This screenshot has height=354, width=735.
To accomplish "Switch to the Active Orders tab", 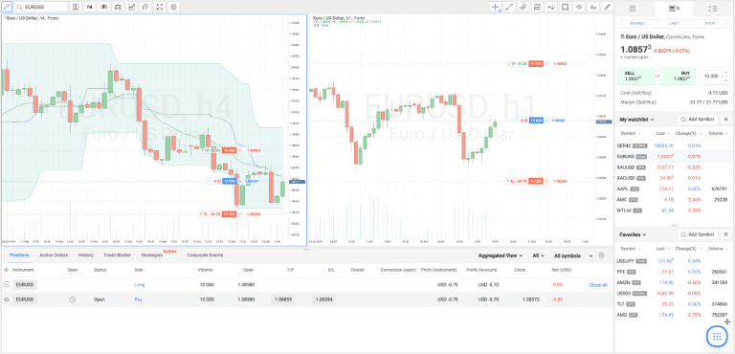I will pos(54,255).
